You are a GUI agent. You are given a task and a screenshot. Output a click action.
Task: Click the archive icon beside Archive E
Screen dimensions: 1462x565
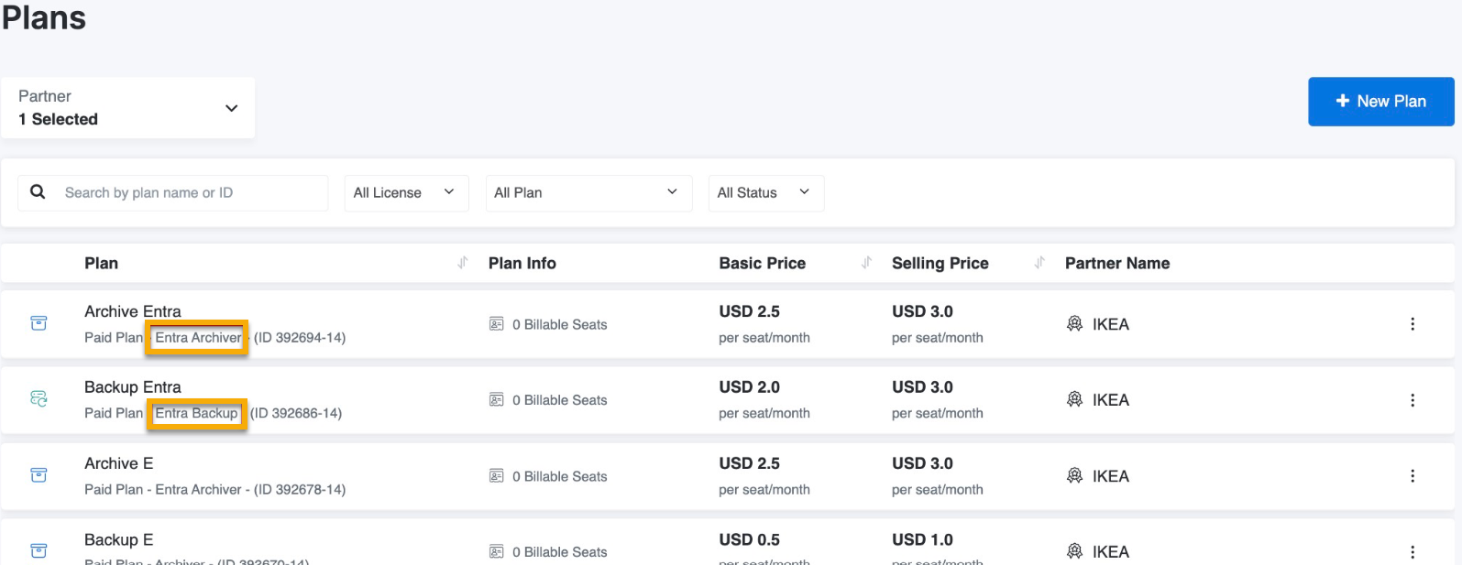[38, 475]
